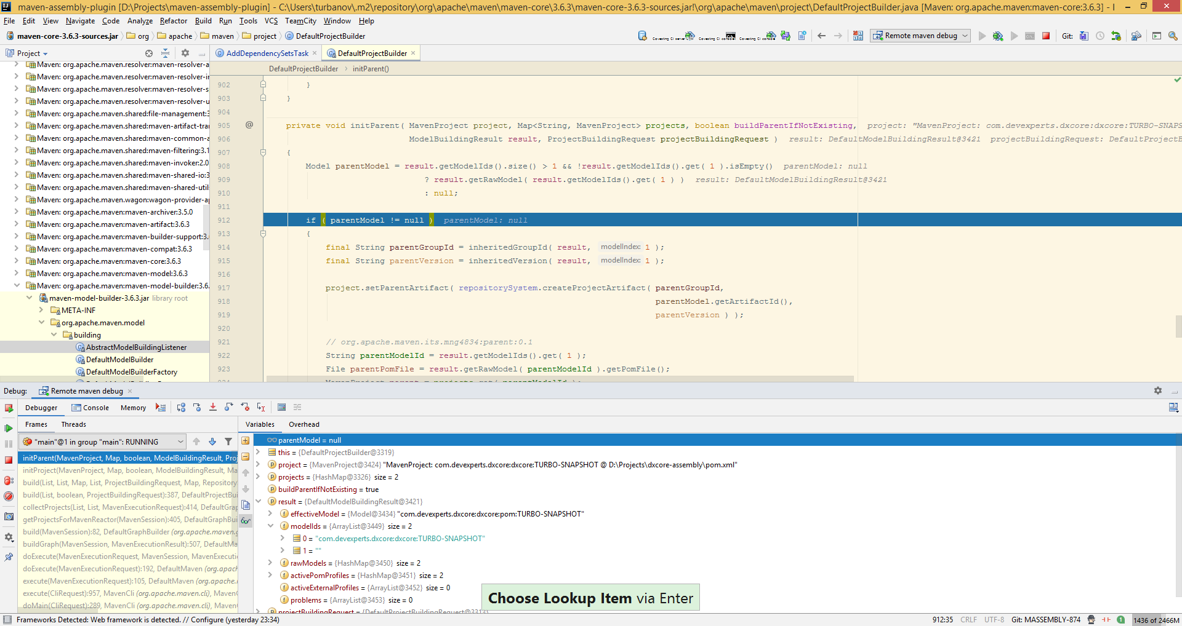The width and height of the screenshot is (1182, 626).
Task: Toggle Show Watches glasses icon in variables
Action: (246, 521)
